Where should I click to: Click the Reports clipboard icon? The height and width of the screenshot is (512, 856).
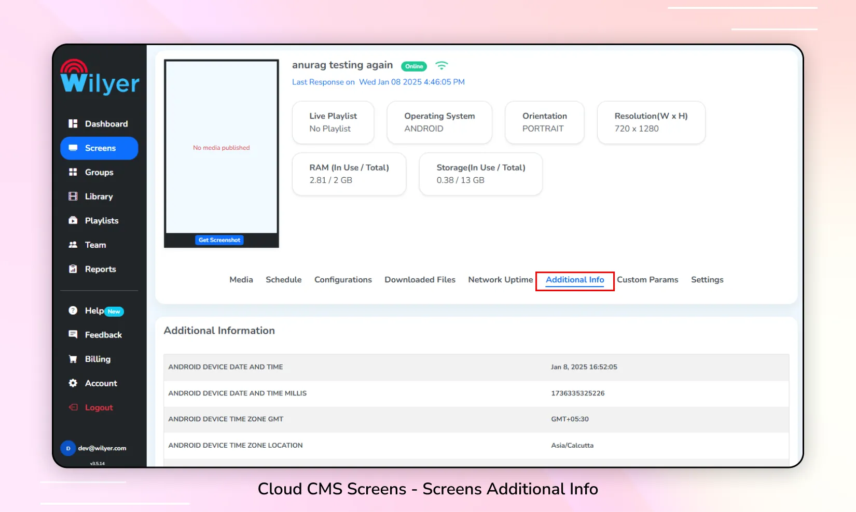tap(73, 269)
